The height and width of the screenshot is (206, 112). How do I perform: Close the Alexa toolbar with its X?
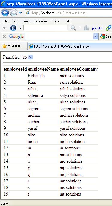[x=4, y=28]
